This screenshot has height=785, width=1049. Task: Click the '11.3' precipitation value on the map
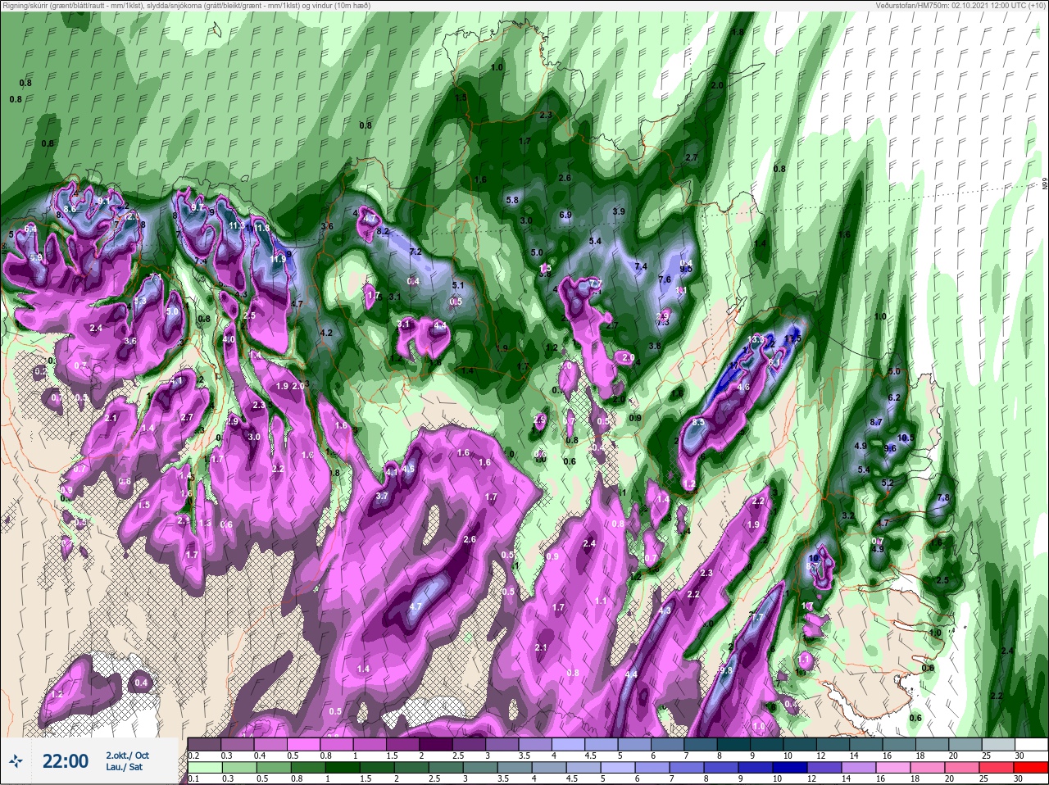[x=238, y=226]
